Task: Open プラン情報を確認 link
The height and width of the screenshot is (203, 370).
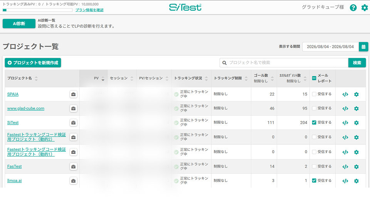Action: click(89, 10)
